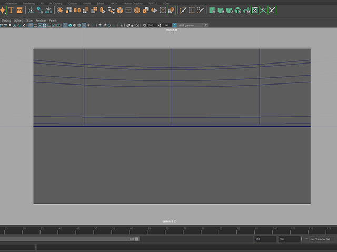The width and height of the screenshot is (337, 252).
Task: Click the green UV Editor window icon
Action: pyautogui.click(x=255, y=10)
